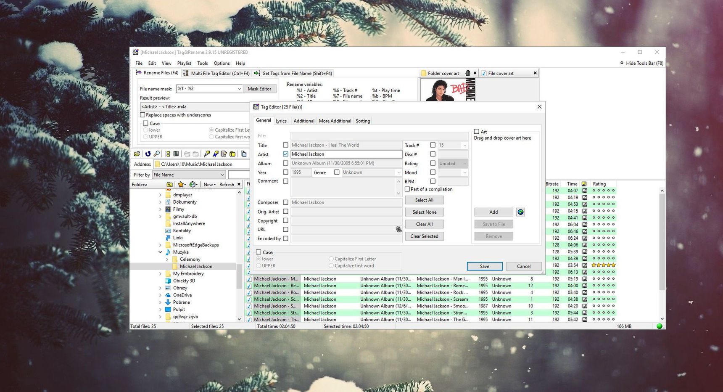Click the cover art column header icon
Image resolution: width=723 pixels, height=392 pixels.
[584, 184]
